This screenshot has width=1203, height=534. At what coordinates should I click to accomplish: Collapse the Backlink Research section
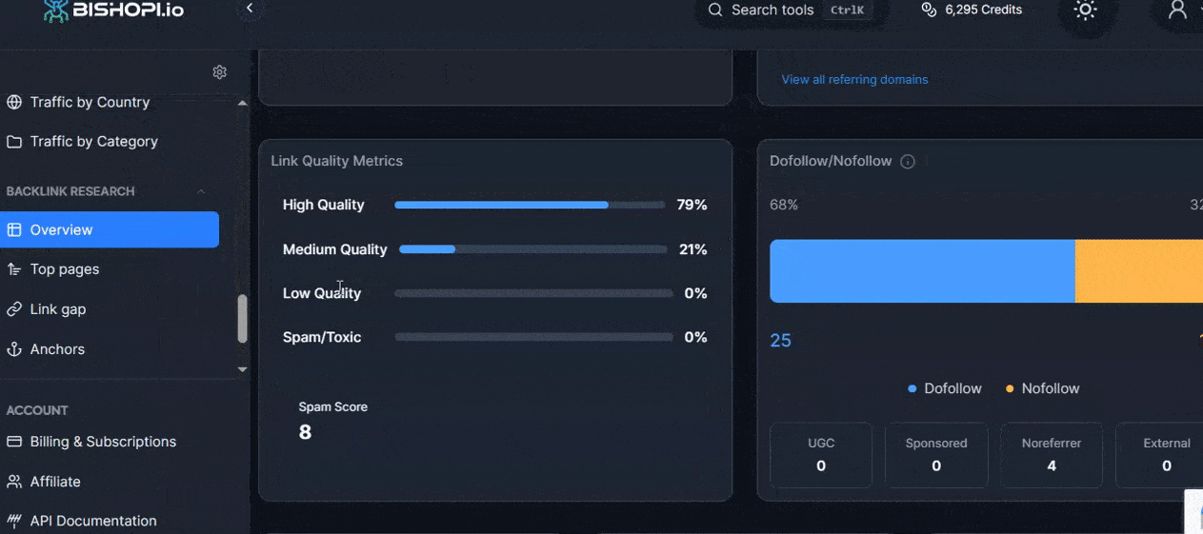(x=201, y=191)
